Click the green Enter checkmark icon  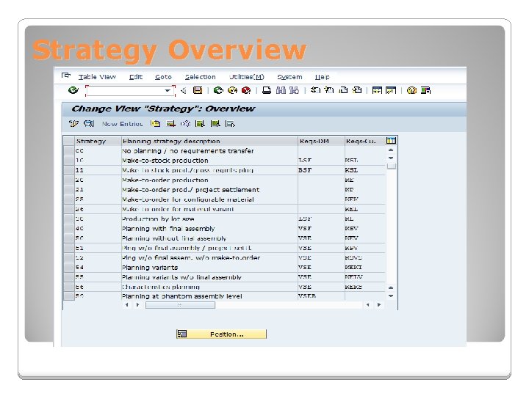[x=73, y=90]
